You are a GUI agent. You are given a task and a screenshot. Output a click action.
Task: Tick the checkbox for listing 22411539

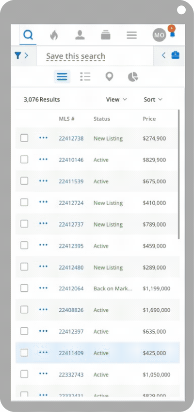click(24, 181)
